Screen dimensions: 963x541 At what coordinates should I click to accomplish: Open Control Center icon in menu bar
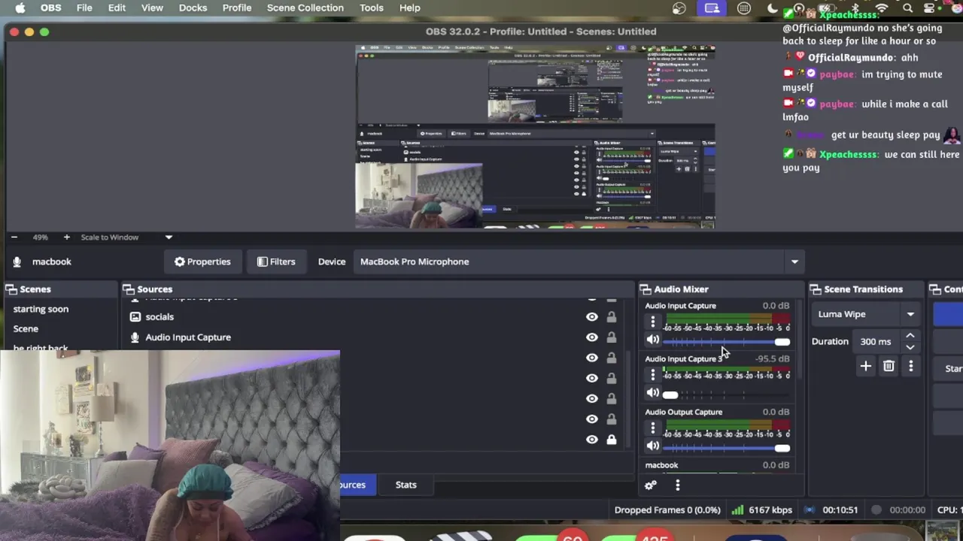[931, 8]
